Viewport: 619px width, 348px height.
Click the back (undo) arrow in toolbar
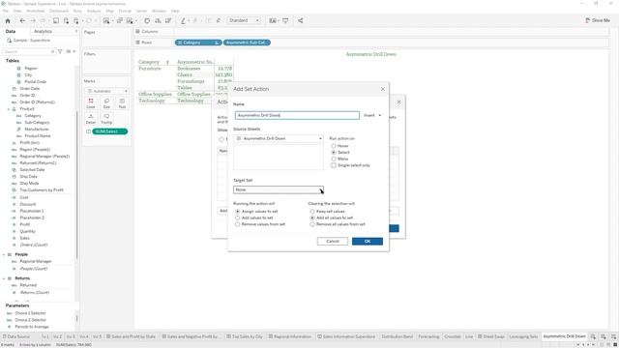pyautogui.click(x=22, y=20)
